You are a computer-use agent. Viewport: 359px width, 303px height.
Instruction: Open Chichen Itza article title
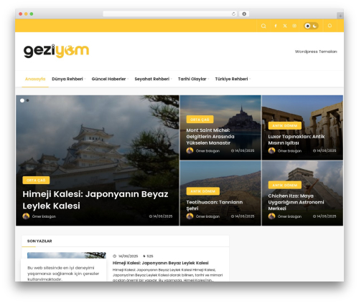tap(296, 202)
